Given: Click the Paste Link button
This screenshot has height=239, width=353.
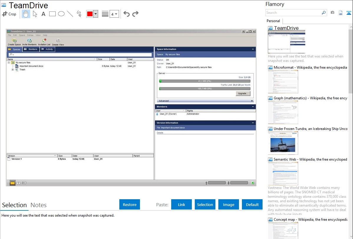Looking at the screenshot, I should tap(182, 205).
